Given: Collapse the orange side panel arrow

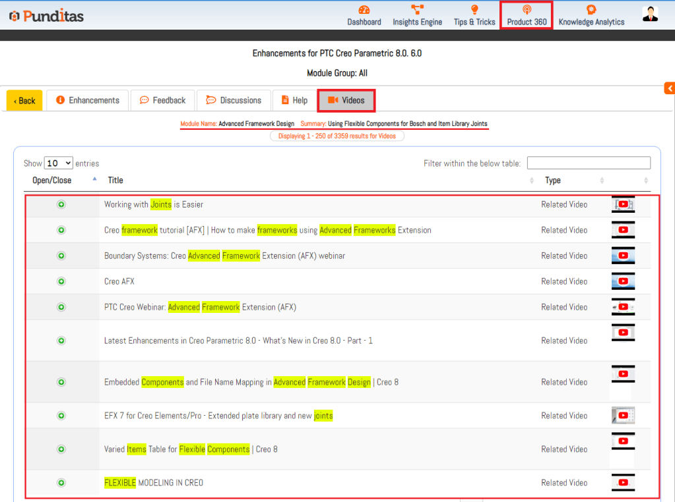Looking at the screenshot, I should pos(669,88).
